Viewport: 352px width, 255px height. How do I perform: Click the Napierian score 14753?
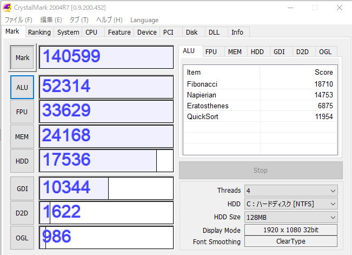(x=323, y=95)
